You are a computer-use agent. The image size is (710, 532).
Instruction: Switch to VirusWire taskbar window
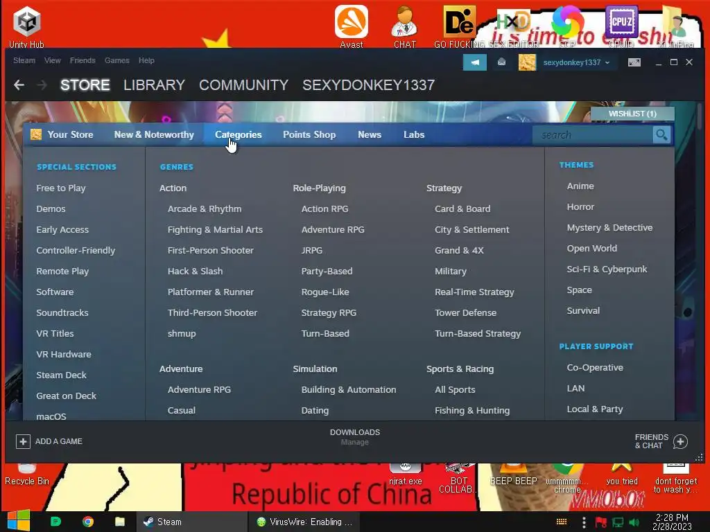coord(304,522)
